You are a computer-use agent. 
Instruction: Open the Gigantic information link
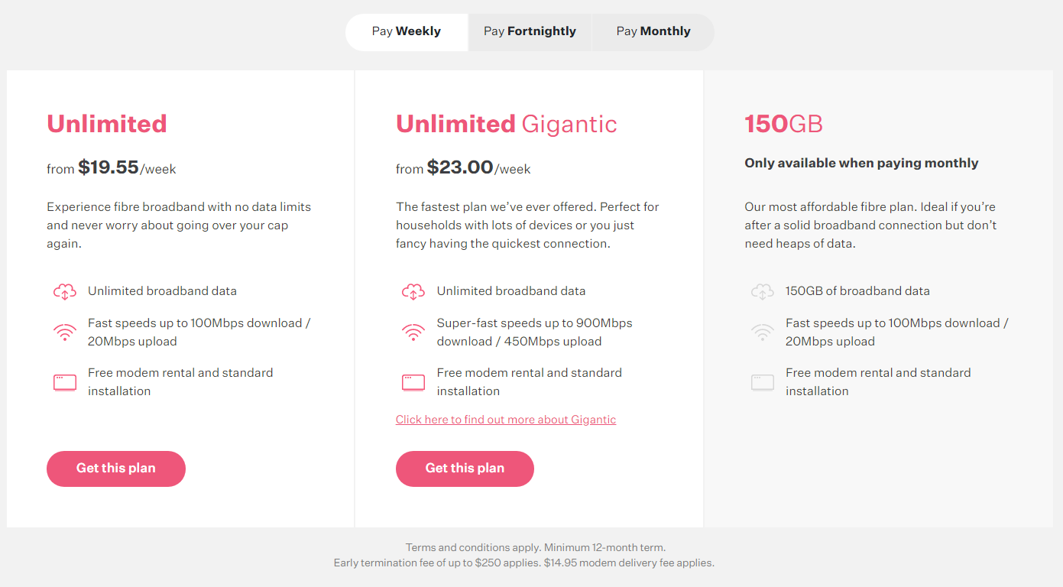tap(505, 420)
